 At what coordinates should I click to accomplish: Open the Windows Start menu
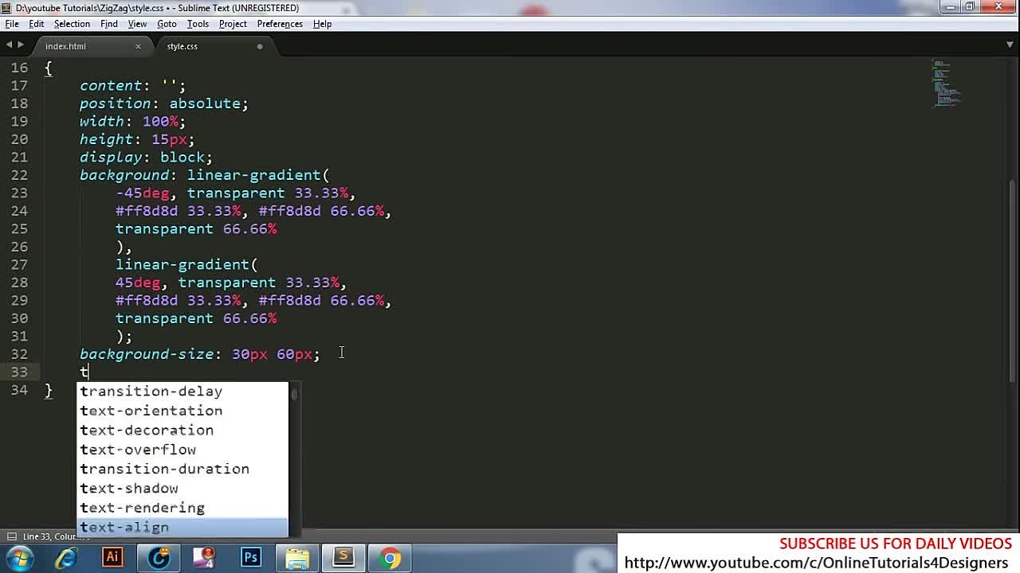point(18,558)
